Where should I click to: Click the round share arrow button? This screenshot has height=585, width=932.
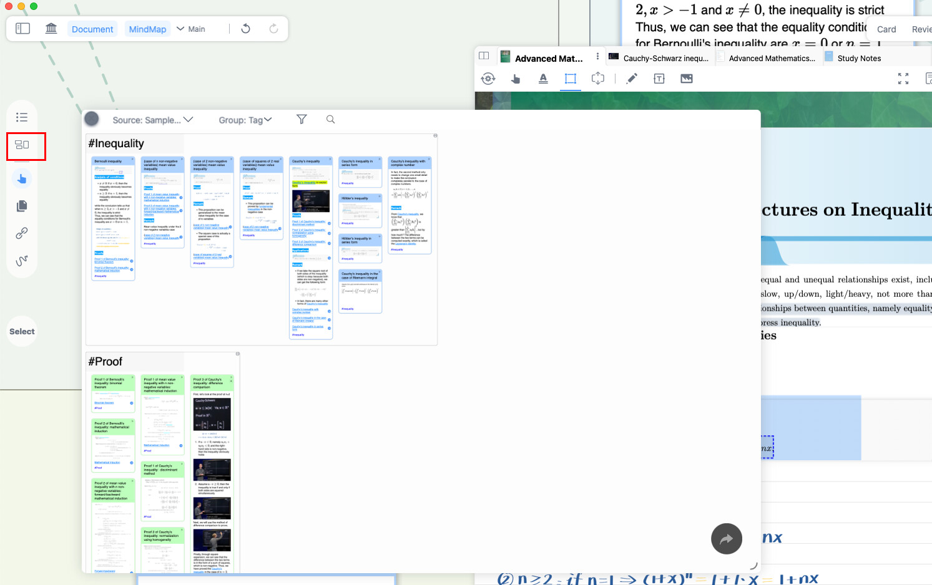click(x=727, y=539)
